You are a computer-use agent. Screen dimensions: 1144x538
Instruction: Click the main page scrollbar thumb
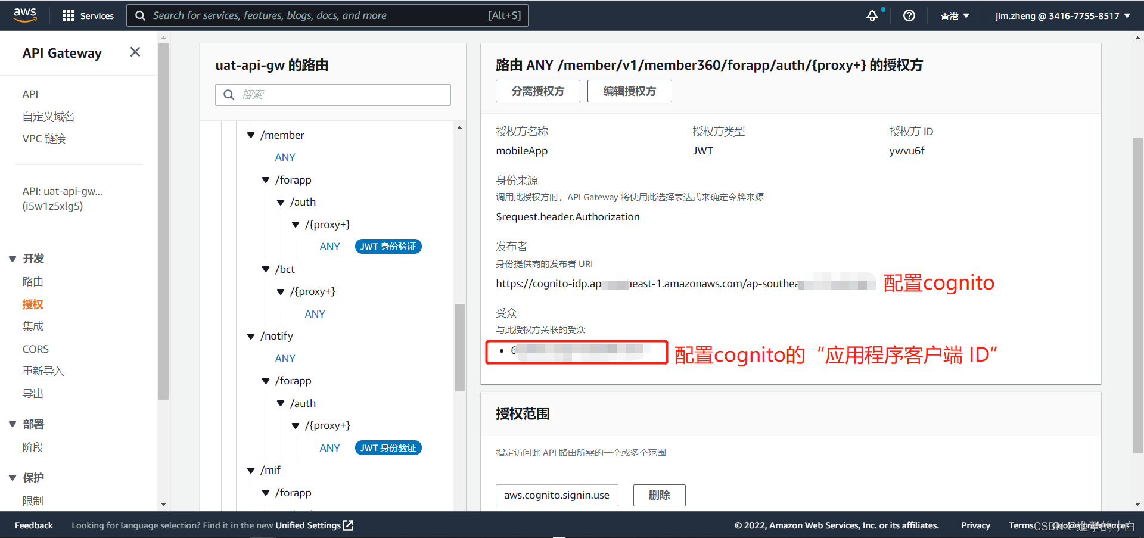point(1137,296)
